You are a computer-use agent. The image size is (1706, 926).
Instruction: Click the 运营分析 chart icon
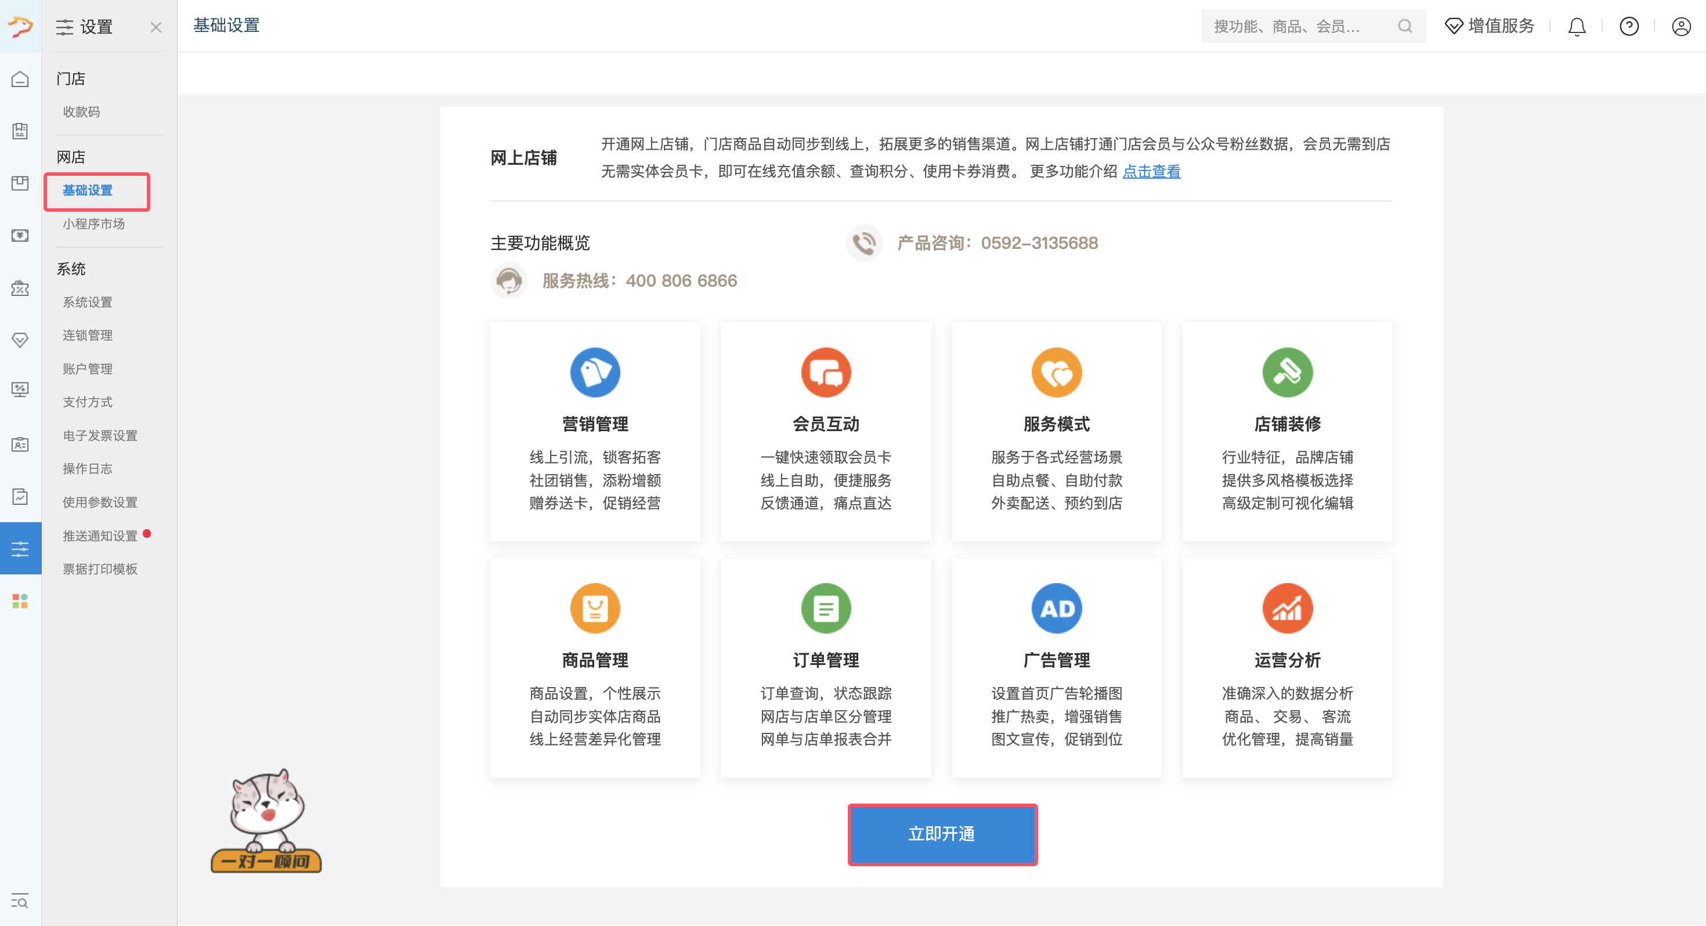pos(1288,608)
